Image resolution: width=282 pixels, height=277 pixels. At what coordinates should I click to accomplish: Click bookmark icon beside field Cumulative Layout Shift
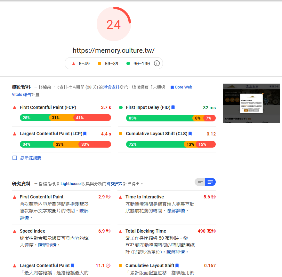click(x=190, y=134)
